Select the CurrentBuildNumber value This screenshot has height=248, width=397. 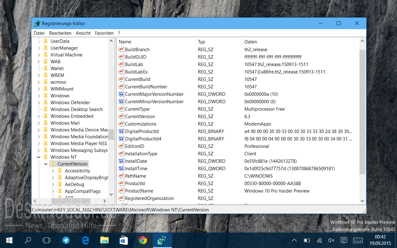point(146,86)
